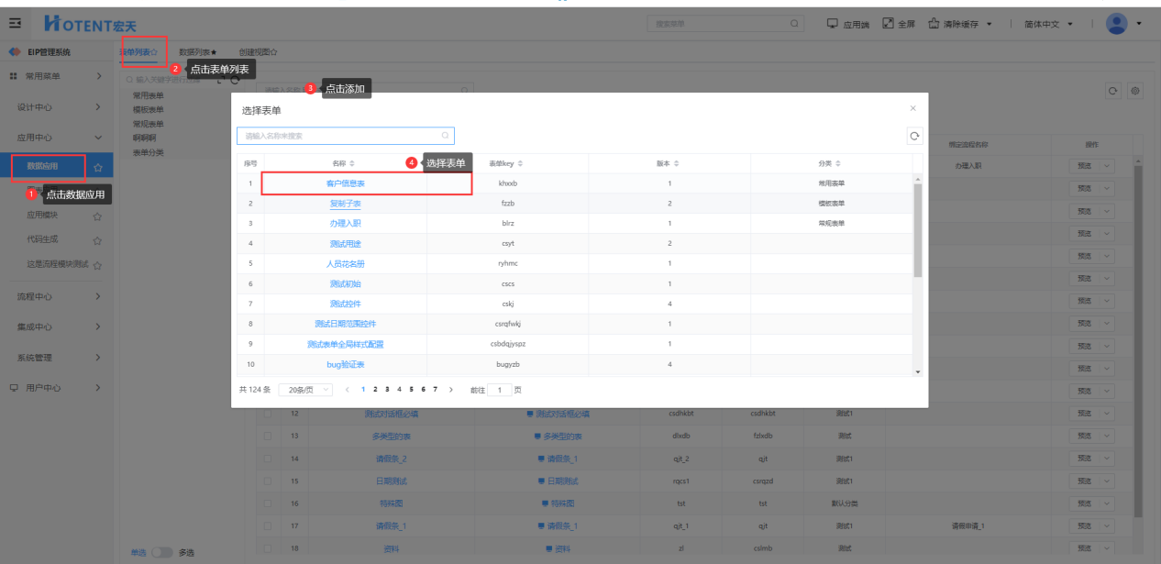Click the 清除缓存 broom icon
Viewport: 1161px width, 564px height.
(934, 23)
